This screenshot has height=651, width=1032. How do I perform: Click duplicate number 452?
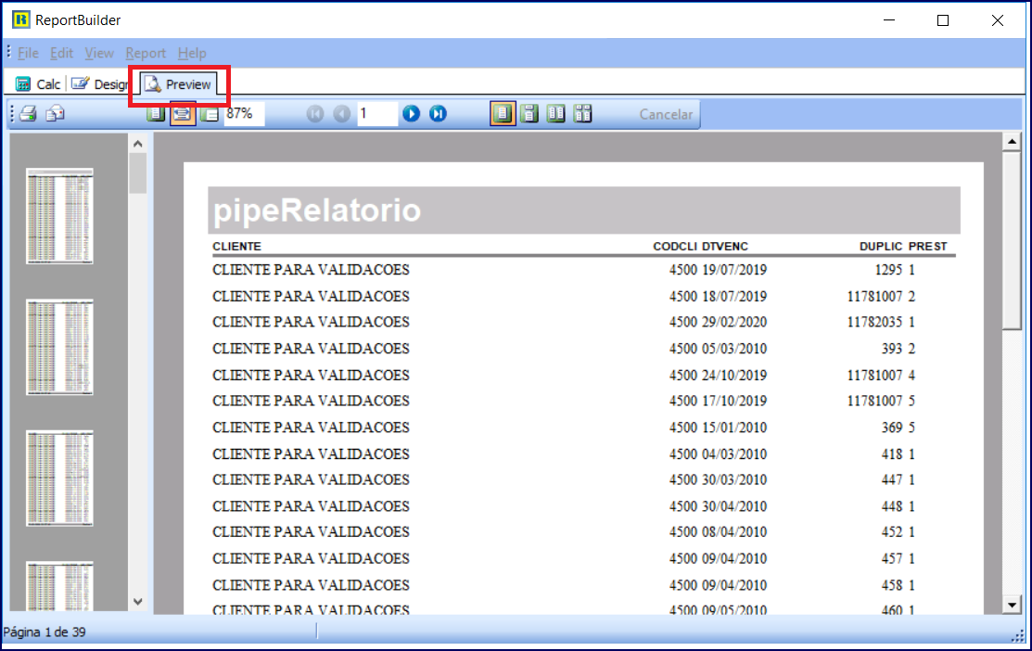click(x=892, y=532)
